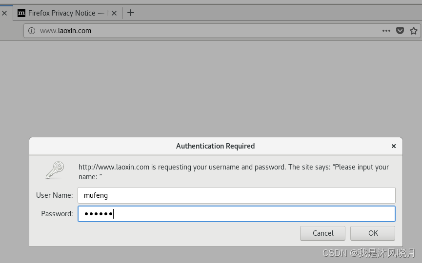Image resolution: width=422 pixels, height=263 pixels.
Task: Close the first tab on the left
Action: (4, 13)
